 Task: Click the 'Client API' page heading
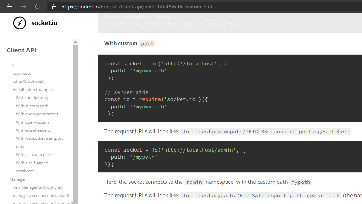[21, 50]
